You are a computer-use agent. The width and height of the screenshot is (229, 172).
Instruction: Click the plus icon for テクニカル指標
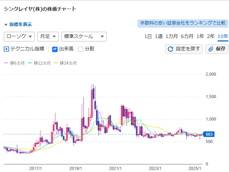coord(6,49)
